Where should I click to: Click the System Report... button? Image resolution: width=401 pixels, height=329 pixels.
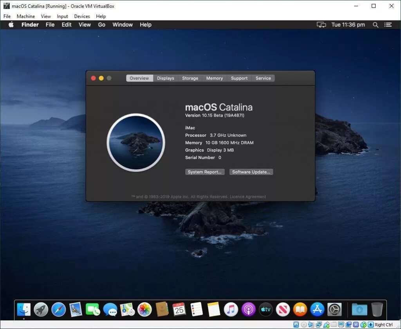[205, 172]
